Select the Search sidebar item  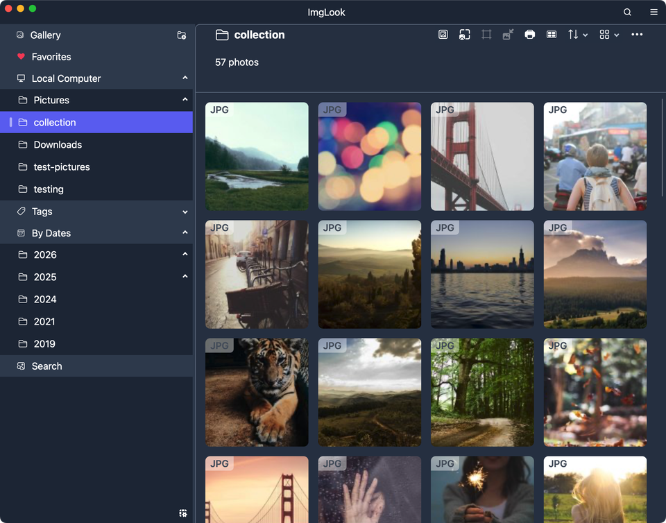[46, 366]
